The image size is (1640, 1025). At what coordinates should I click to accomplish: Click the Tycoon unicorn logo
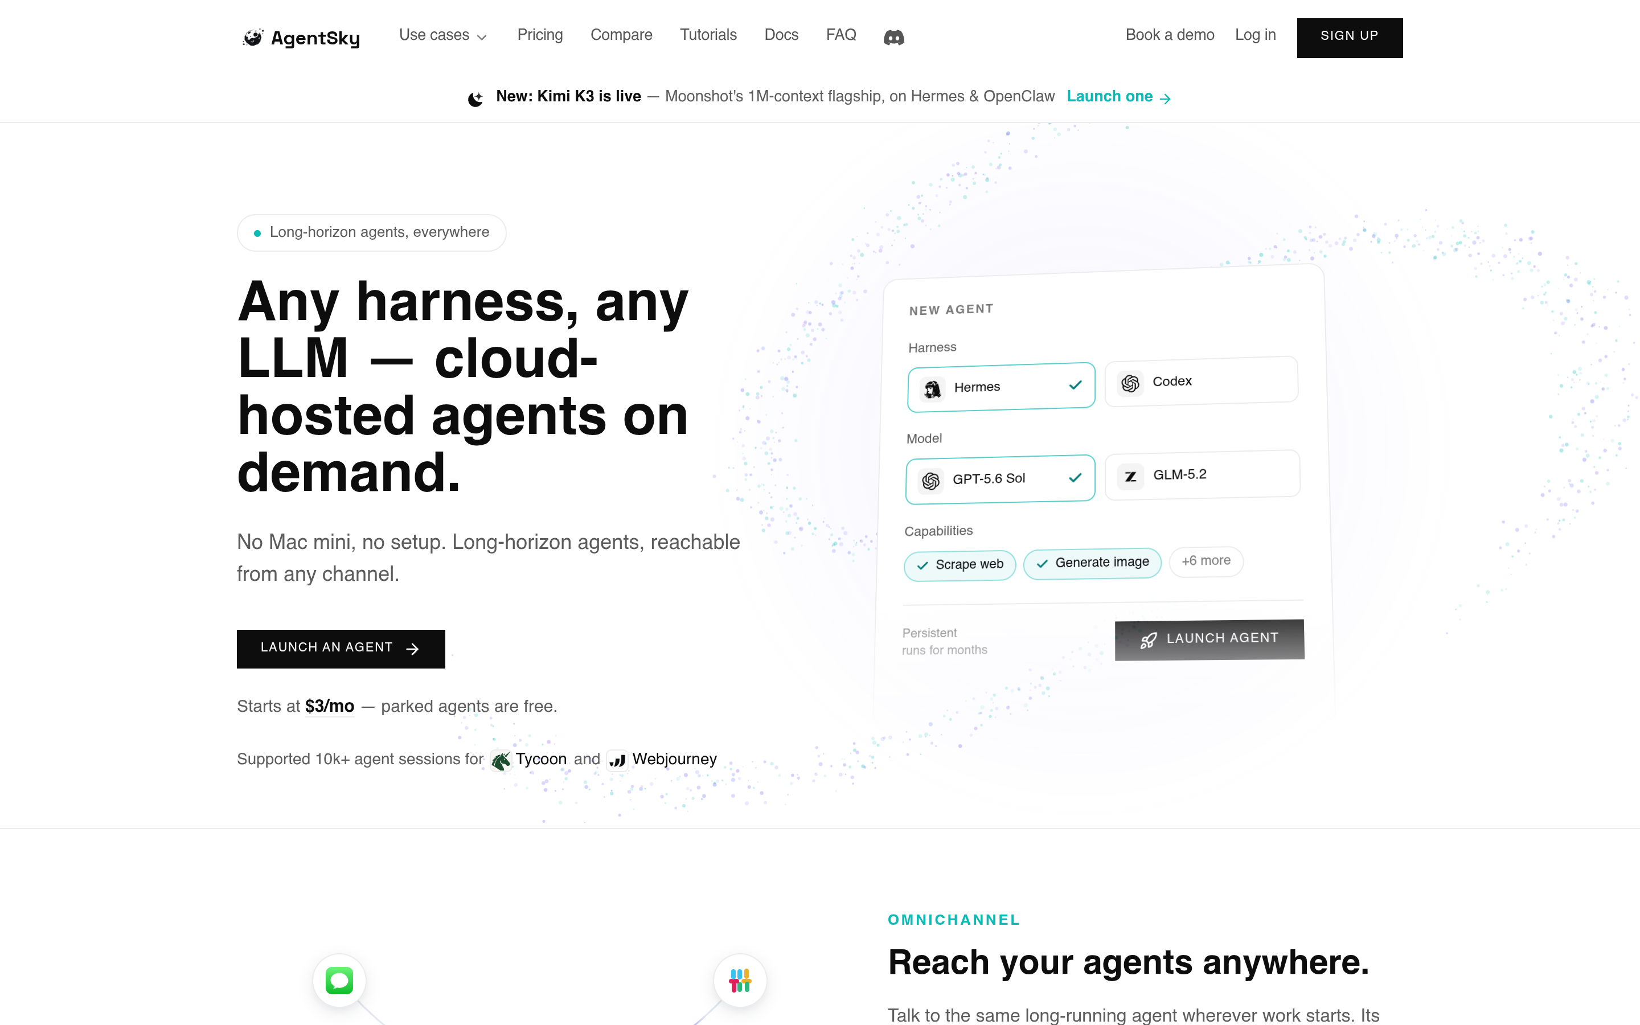pyautogui.click(x=501, y=761)
